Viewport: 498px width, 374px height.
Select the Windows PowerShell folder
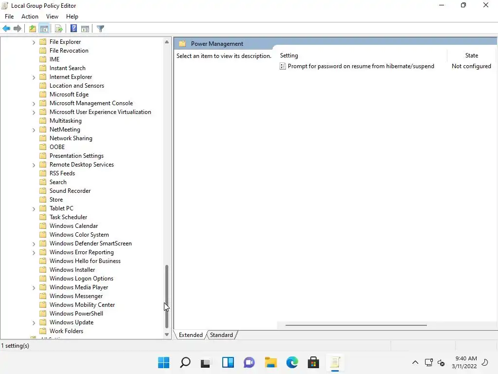click(76, 314)
